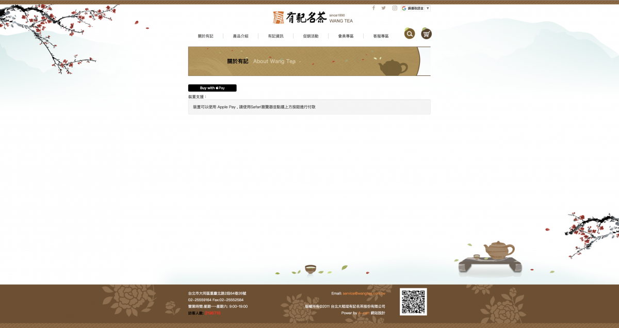Viewport: 619px width, 328px height.
Task: Click the search magnifier icon
Action: click(x=410, y=34)
